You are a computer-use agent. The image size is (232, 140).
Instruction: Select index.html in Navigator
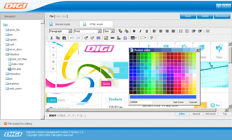click(16, 64)
